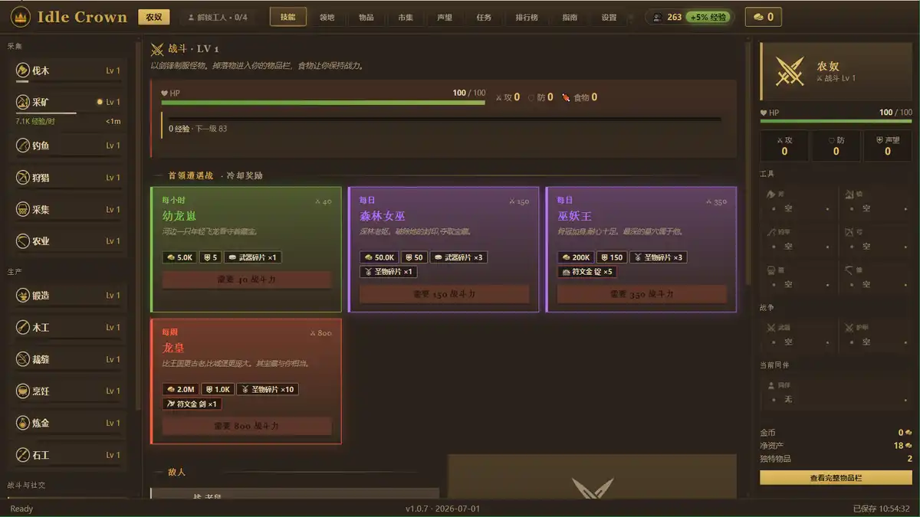Open the 领地 tab
Screen dimensions: 920x517
pyautogui.click(x=327, y=17)
